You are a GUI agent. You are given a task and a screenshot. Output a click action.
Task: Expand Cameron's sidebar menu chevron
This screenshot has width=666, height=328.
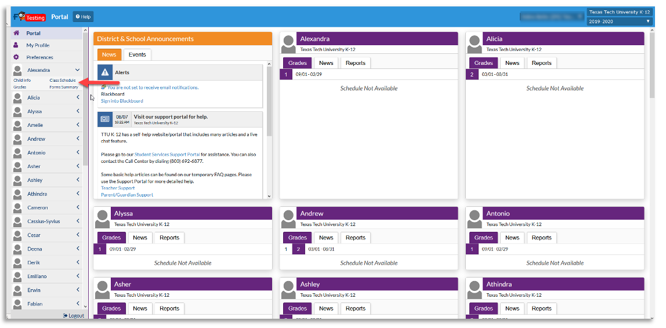coord(78,207)
